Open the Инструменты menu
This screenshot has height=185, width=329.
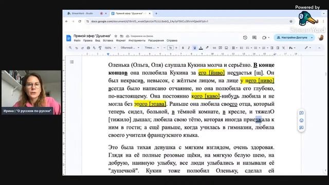[137, 41]
